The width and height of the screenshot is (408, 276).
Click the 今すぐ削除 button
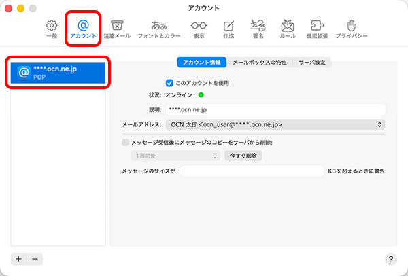pyautogui.click(x=243, y=156)
